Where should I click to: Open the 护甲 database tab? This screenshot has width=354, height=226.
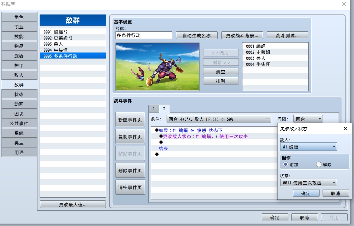point(19,65)
